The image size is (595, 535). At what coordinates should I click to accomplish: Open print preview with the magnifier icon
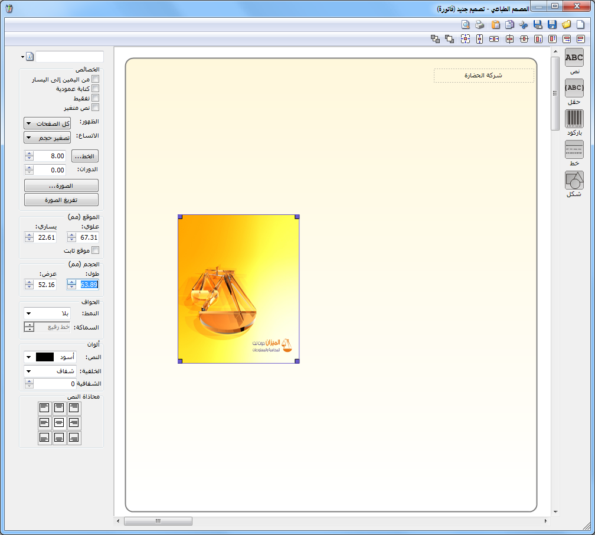pos(466,25)
